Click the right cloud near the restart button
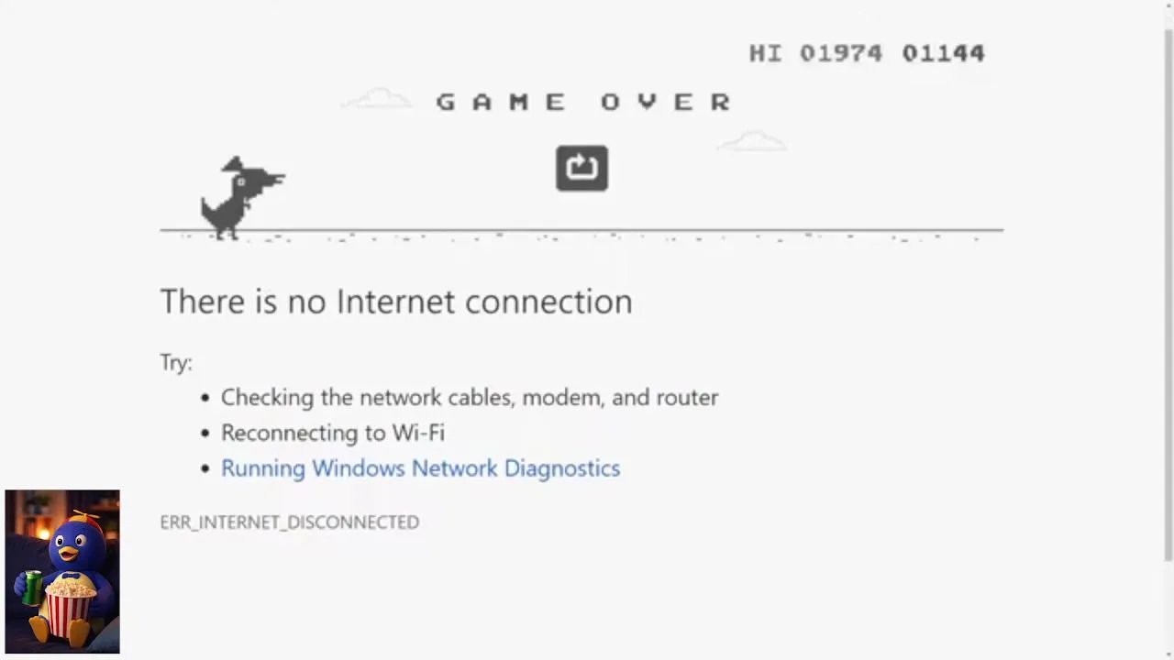 pyautogui.click(x=751, y=141)
